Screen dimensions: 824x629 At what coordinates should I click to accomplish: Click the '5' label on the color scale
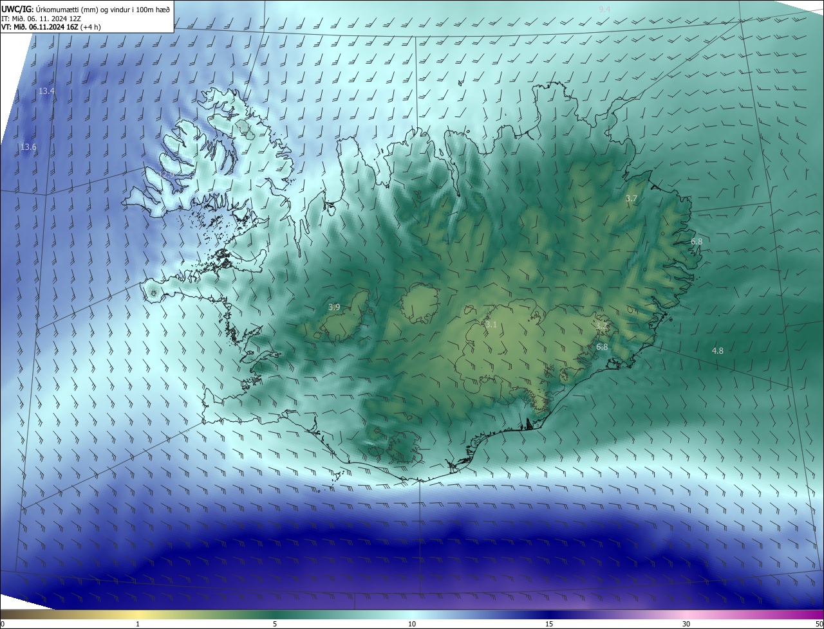click(x=275, y=624)
